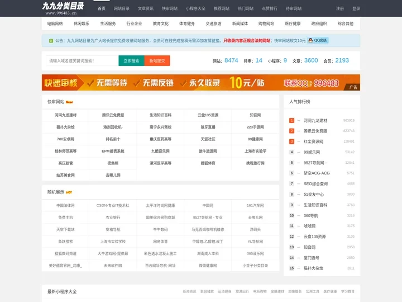Open SEO综合查询 in ranking list

315,184
